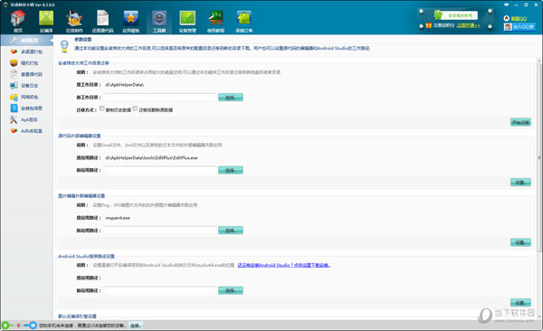The width and height of the screenshot is (543, 331).
Task: Click Set button in image editor section
Action: tap(520, 242)
